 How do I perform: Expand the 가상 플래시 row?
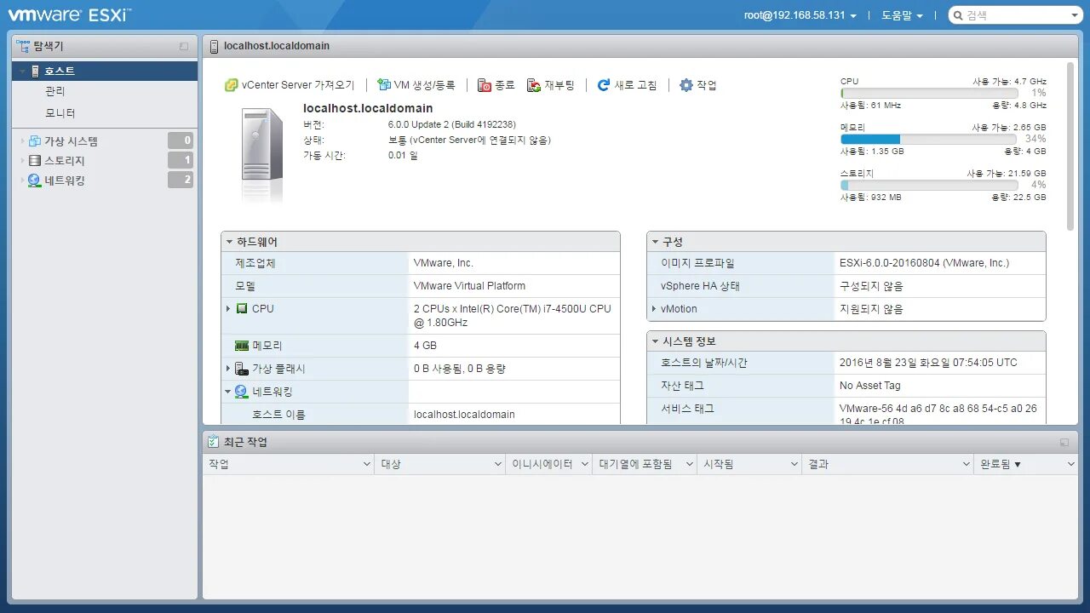click(228, 369)
